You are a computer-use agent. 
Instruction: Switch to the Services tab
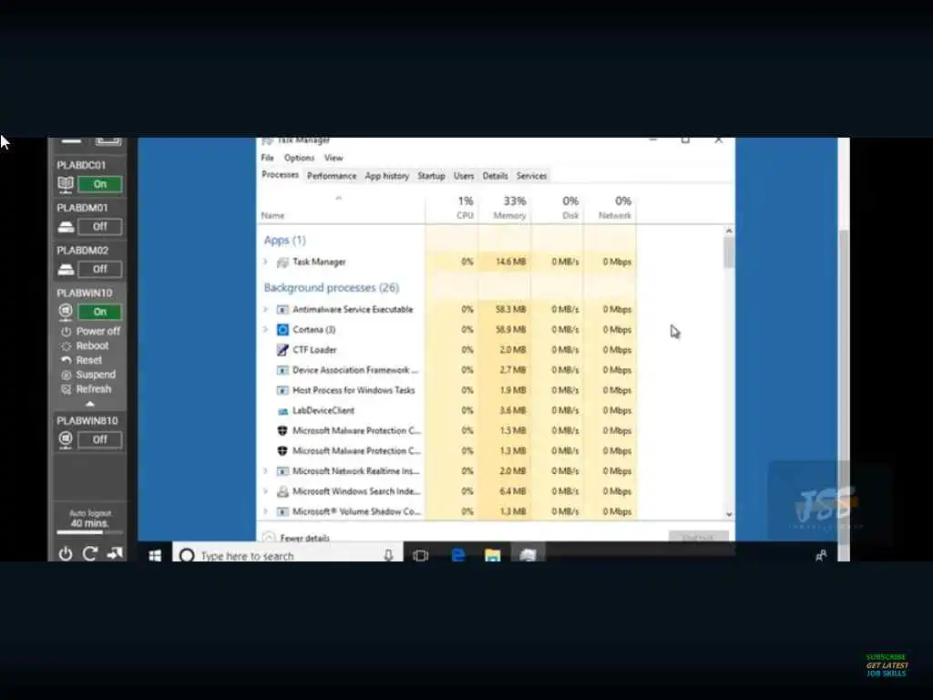[531, 176]
